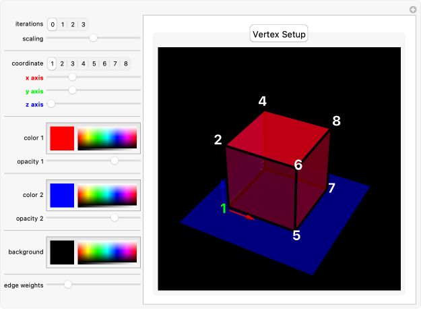
Task: Set iterations to 2
Action: [73, 24]
